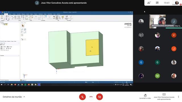Click the Up To tool guide

click(22, 39)
